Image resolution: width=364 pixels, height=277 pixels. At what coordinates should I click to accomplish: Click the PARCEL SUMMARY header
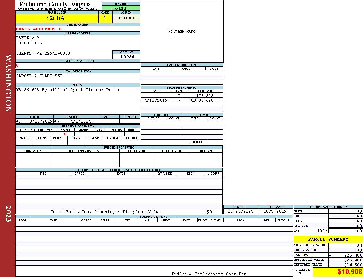pos(328,239)
